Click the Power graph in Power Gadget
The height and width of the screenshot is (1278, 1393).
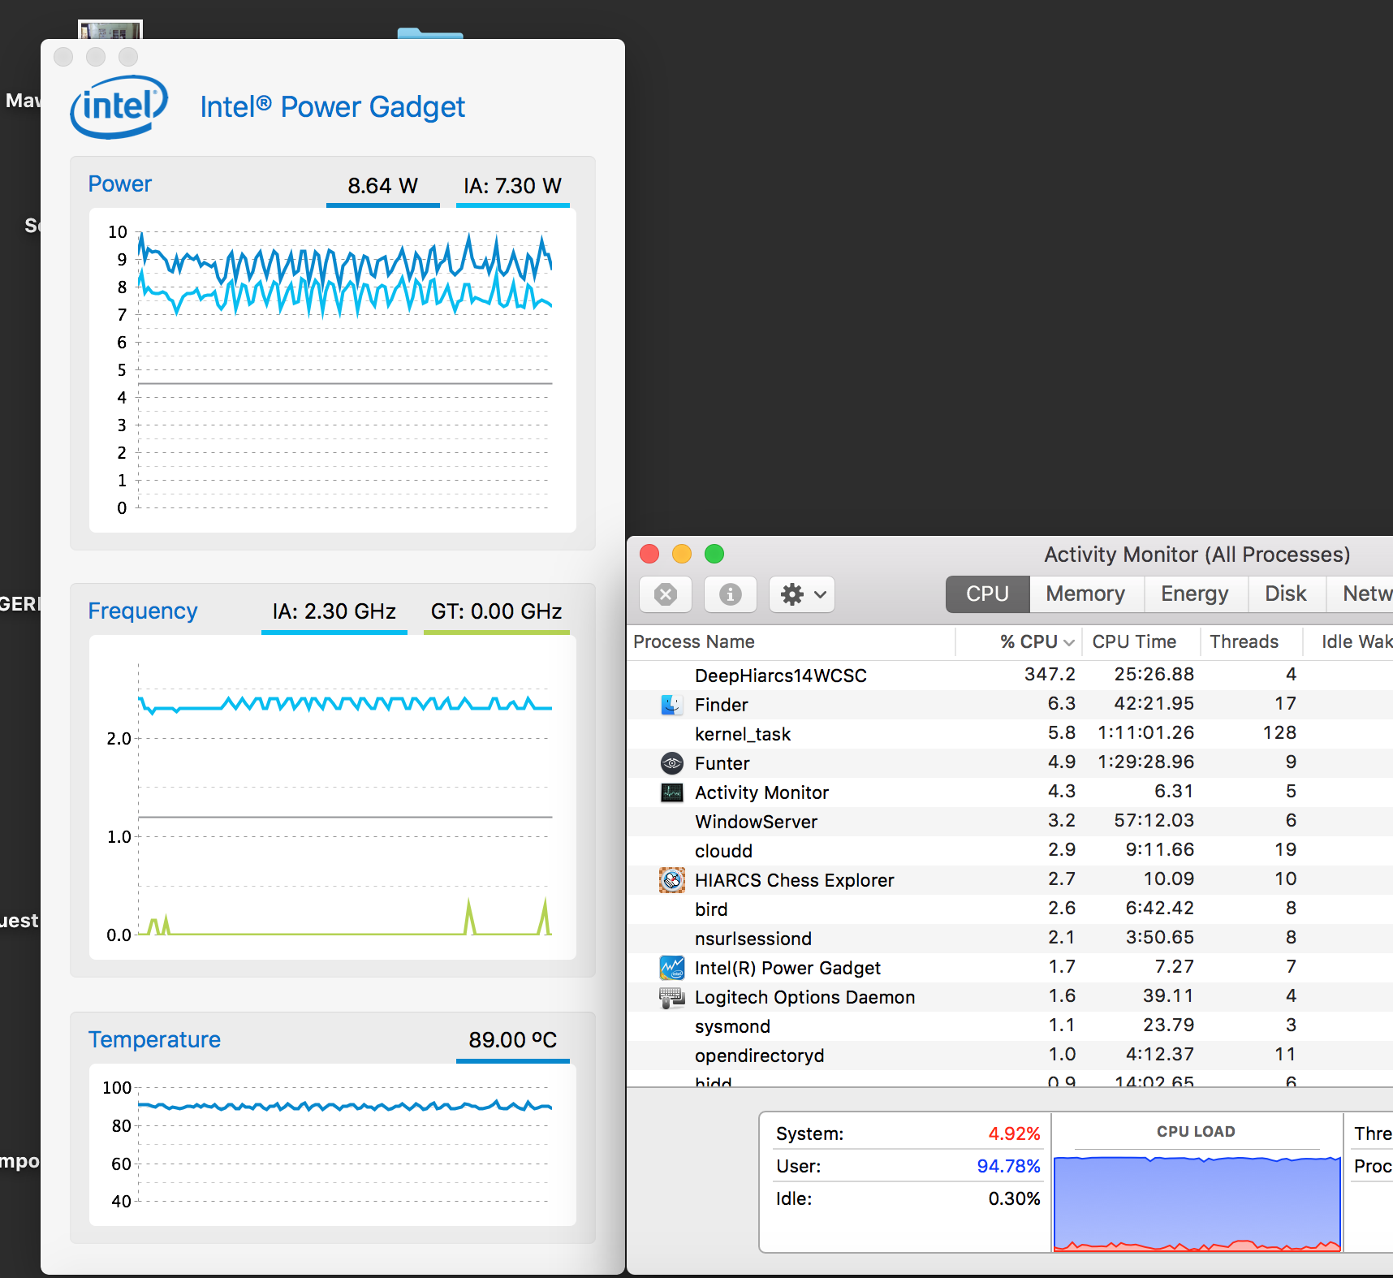(x=333, y=370)
